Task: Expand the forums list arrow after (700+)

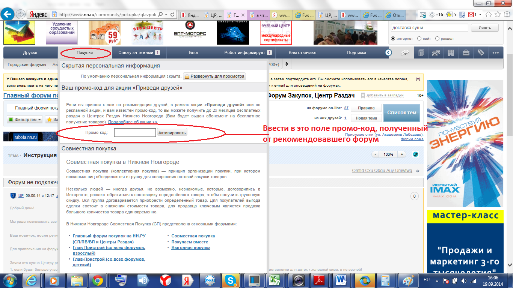Action: point(287,64)
